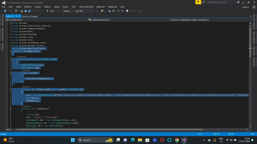Click the Navigate Backward arrow icon
This screenshot has height=144, width=257.
coord(5,11)
